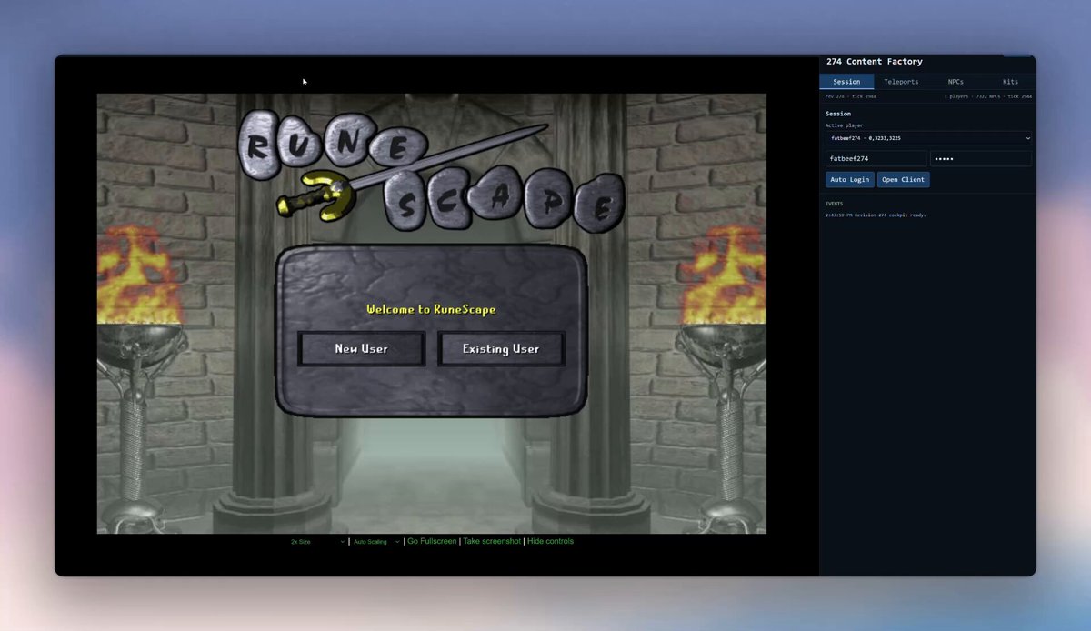Focus the masked password field
This screenshot has width=1091, height=631.
coord(981,158)
